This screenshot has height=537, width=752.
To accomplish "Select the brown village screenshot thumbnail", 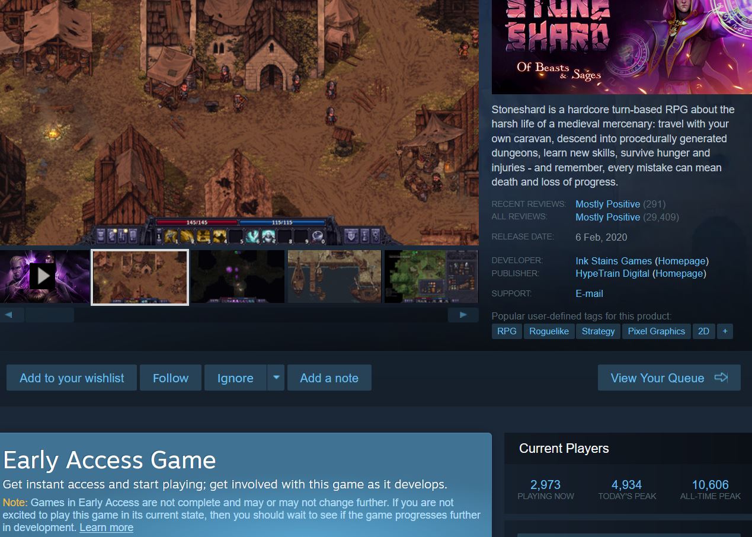I will click(x=140, y=277).
